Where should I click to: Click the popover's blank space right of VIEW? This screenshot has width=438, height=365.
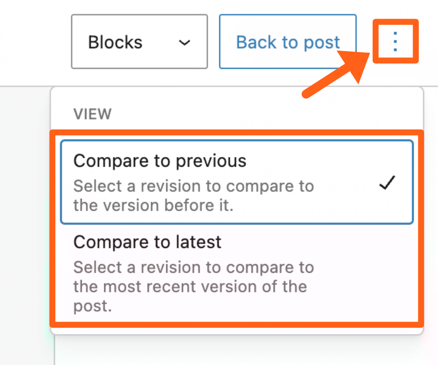tap(263, 114)
